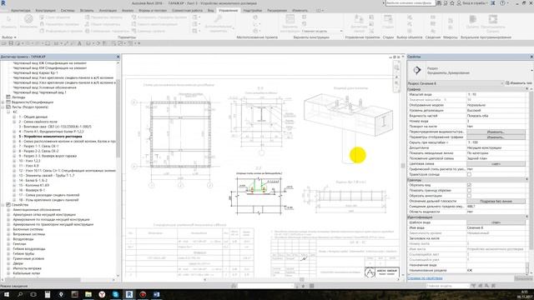Click the text A icon in the quick access toolbar
The height and width of the screenshot is (300, 534).
pos(79,43)
